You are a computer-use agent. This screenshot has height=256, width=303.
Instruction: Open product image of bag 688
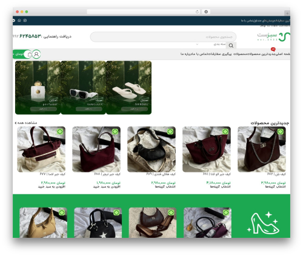[x=96, y=149]
